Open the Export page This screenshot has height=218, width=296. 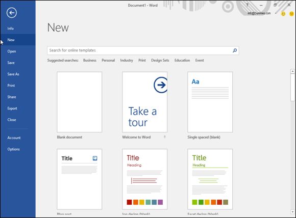point(18,108)
